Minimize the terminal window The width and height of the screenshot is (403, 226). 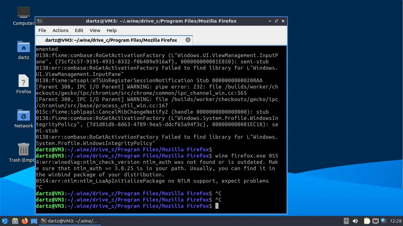tap(270, 21)
